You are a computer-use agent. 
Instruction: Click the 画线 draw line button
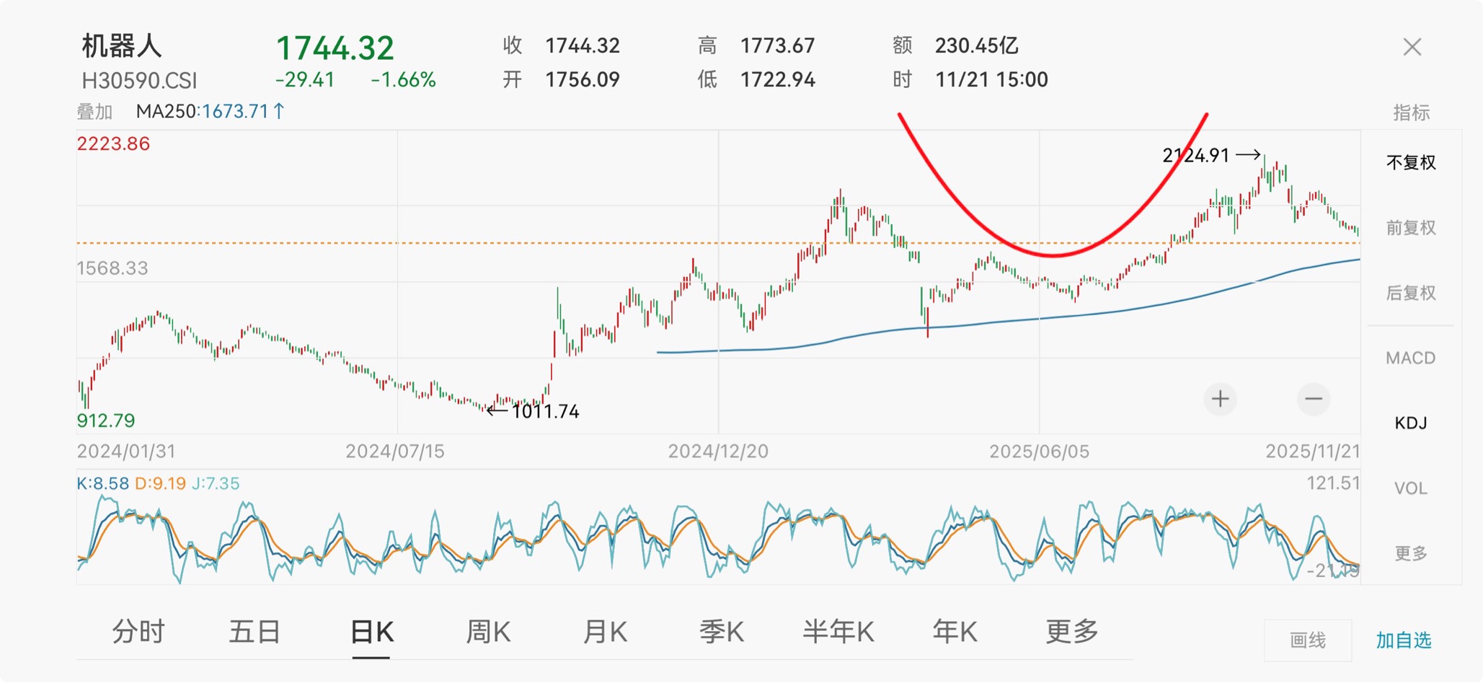[x=1307, y=640]
